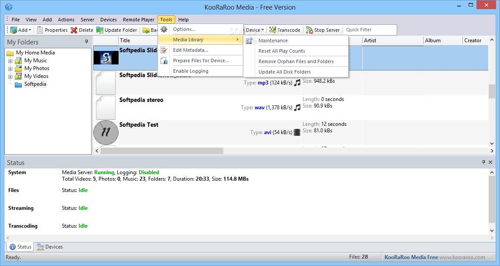Click the wav type link
This screenshot has height=266, width=500.
259,108
